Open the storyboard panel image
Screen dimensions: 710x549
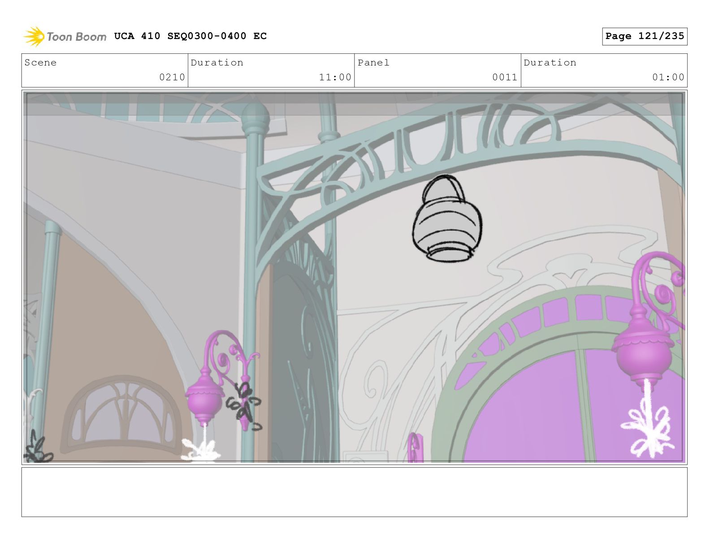pos(354,277)
